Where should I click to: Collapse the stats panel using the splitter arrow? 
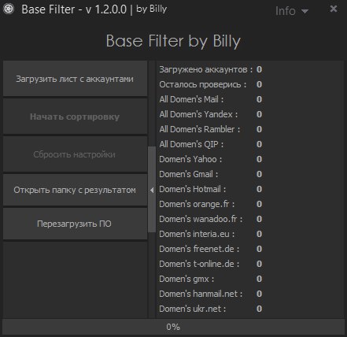pyautogui.click(x=152, y=190)
